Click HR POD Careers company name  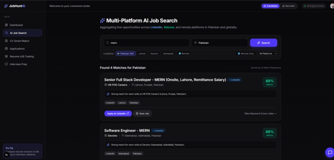(x=117, y=85)
